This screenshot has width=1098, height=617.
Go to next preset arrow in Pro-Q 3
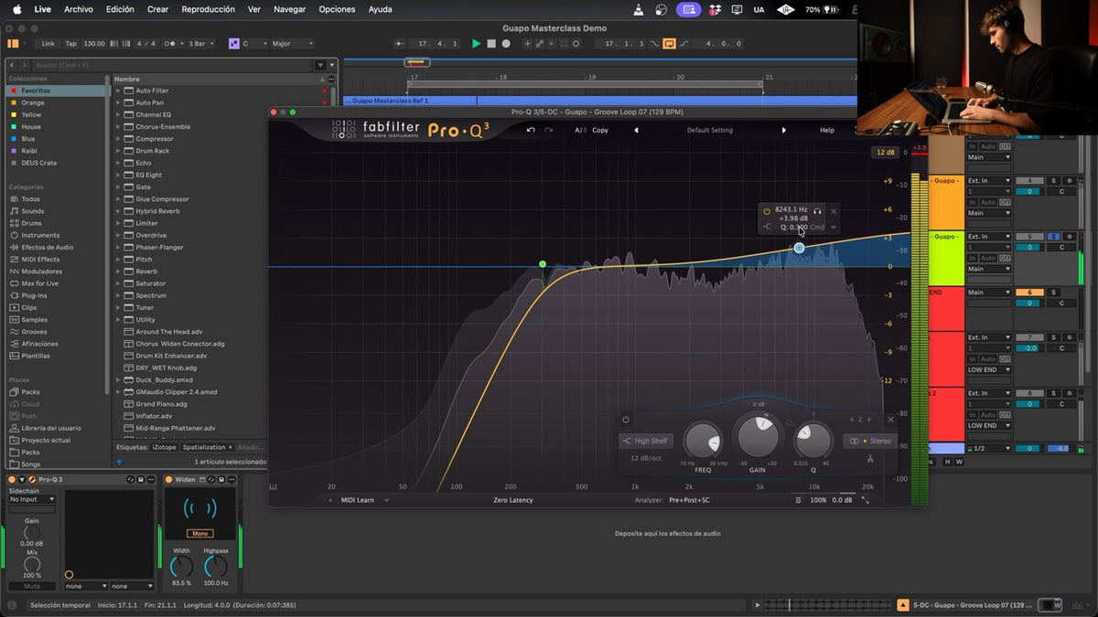coord(783,130)
